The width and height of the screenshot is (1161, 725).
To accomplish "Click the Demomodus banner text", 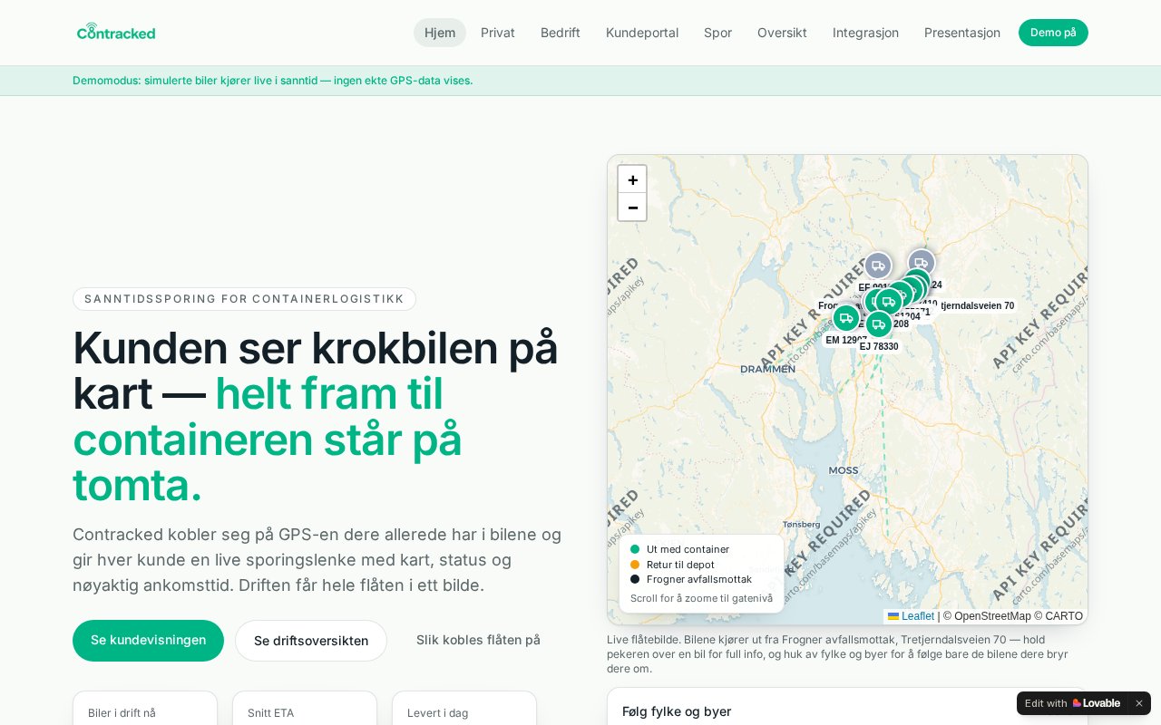I will pos(272,81).
